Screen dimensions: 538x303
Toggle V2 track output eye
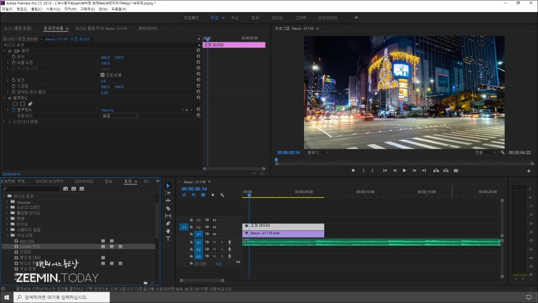click(215, 227)
